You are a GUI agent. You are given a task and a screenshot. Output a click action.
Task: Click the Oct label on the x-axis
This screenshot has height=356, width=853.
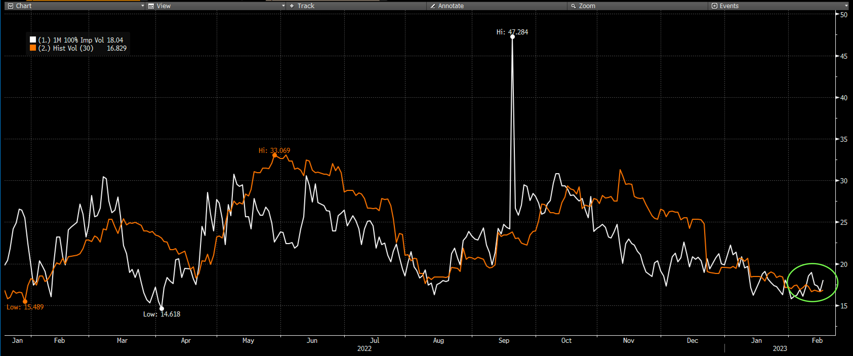point(566,341)
